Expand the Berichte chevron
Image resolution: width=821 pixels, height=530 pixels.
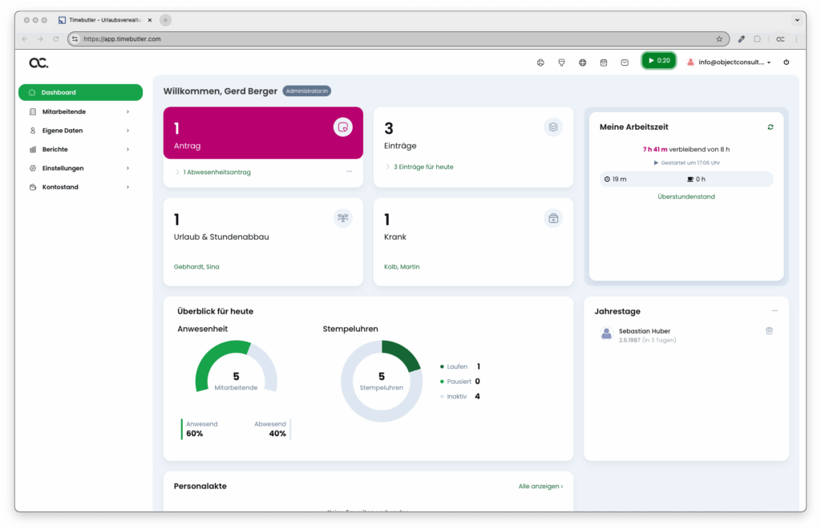tap(127, 149)
